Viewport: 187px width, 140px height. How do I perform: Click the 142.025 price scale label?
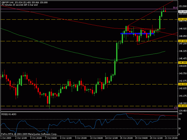click(183, 88)
